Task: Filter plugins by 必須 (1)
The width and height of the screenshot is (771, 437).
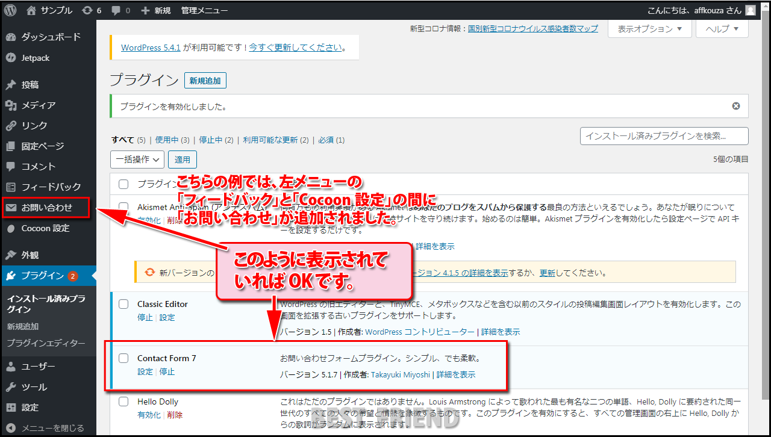Action: click(331, 140)
